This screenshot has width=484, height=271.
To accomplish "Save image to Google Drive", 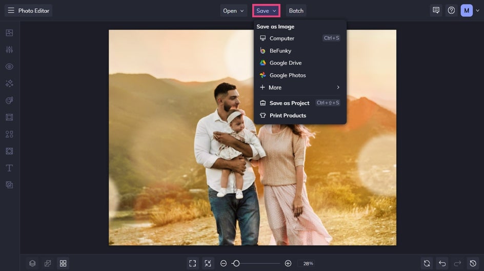I will click(300, 63).
